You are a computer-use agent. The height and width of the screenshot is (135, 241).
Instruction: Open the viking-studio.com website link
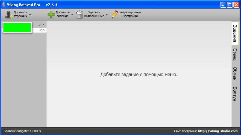[218, 131]
